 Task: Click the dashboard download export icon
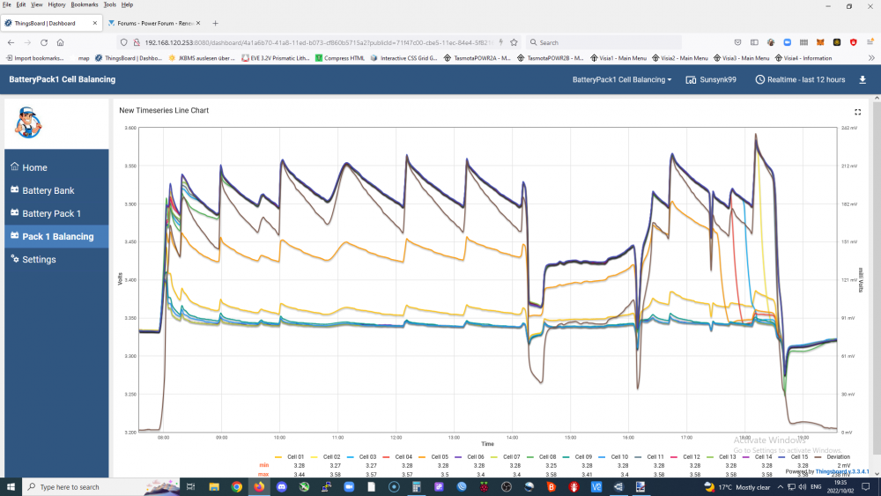pos(862,80)
